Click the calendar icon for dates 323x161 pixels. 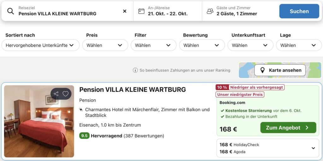[141, 11]
